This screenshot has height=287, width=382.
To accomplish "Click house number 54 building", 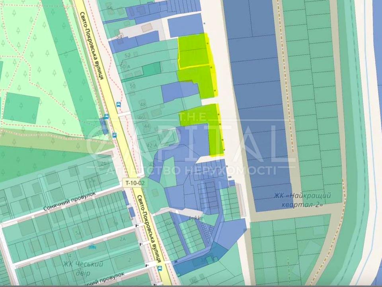I will coord(119,37).
